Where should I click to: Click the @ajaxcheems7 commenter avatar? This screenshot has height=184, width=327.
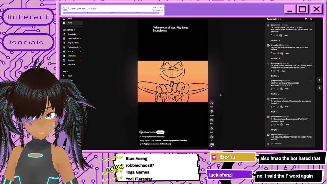[x=268, y=25]
